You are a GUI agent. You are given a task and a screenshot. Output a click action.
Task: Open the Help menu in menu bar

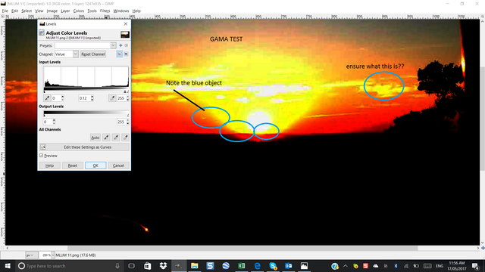click(136, 11)
